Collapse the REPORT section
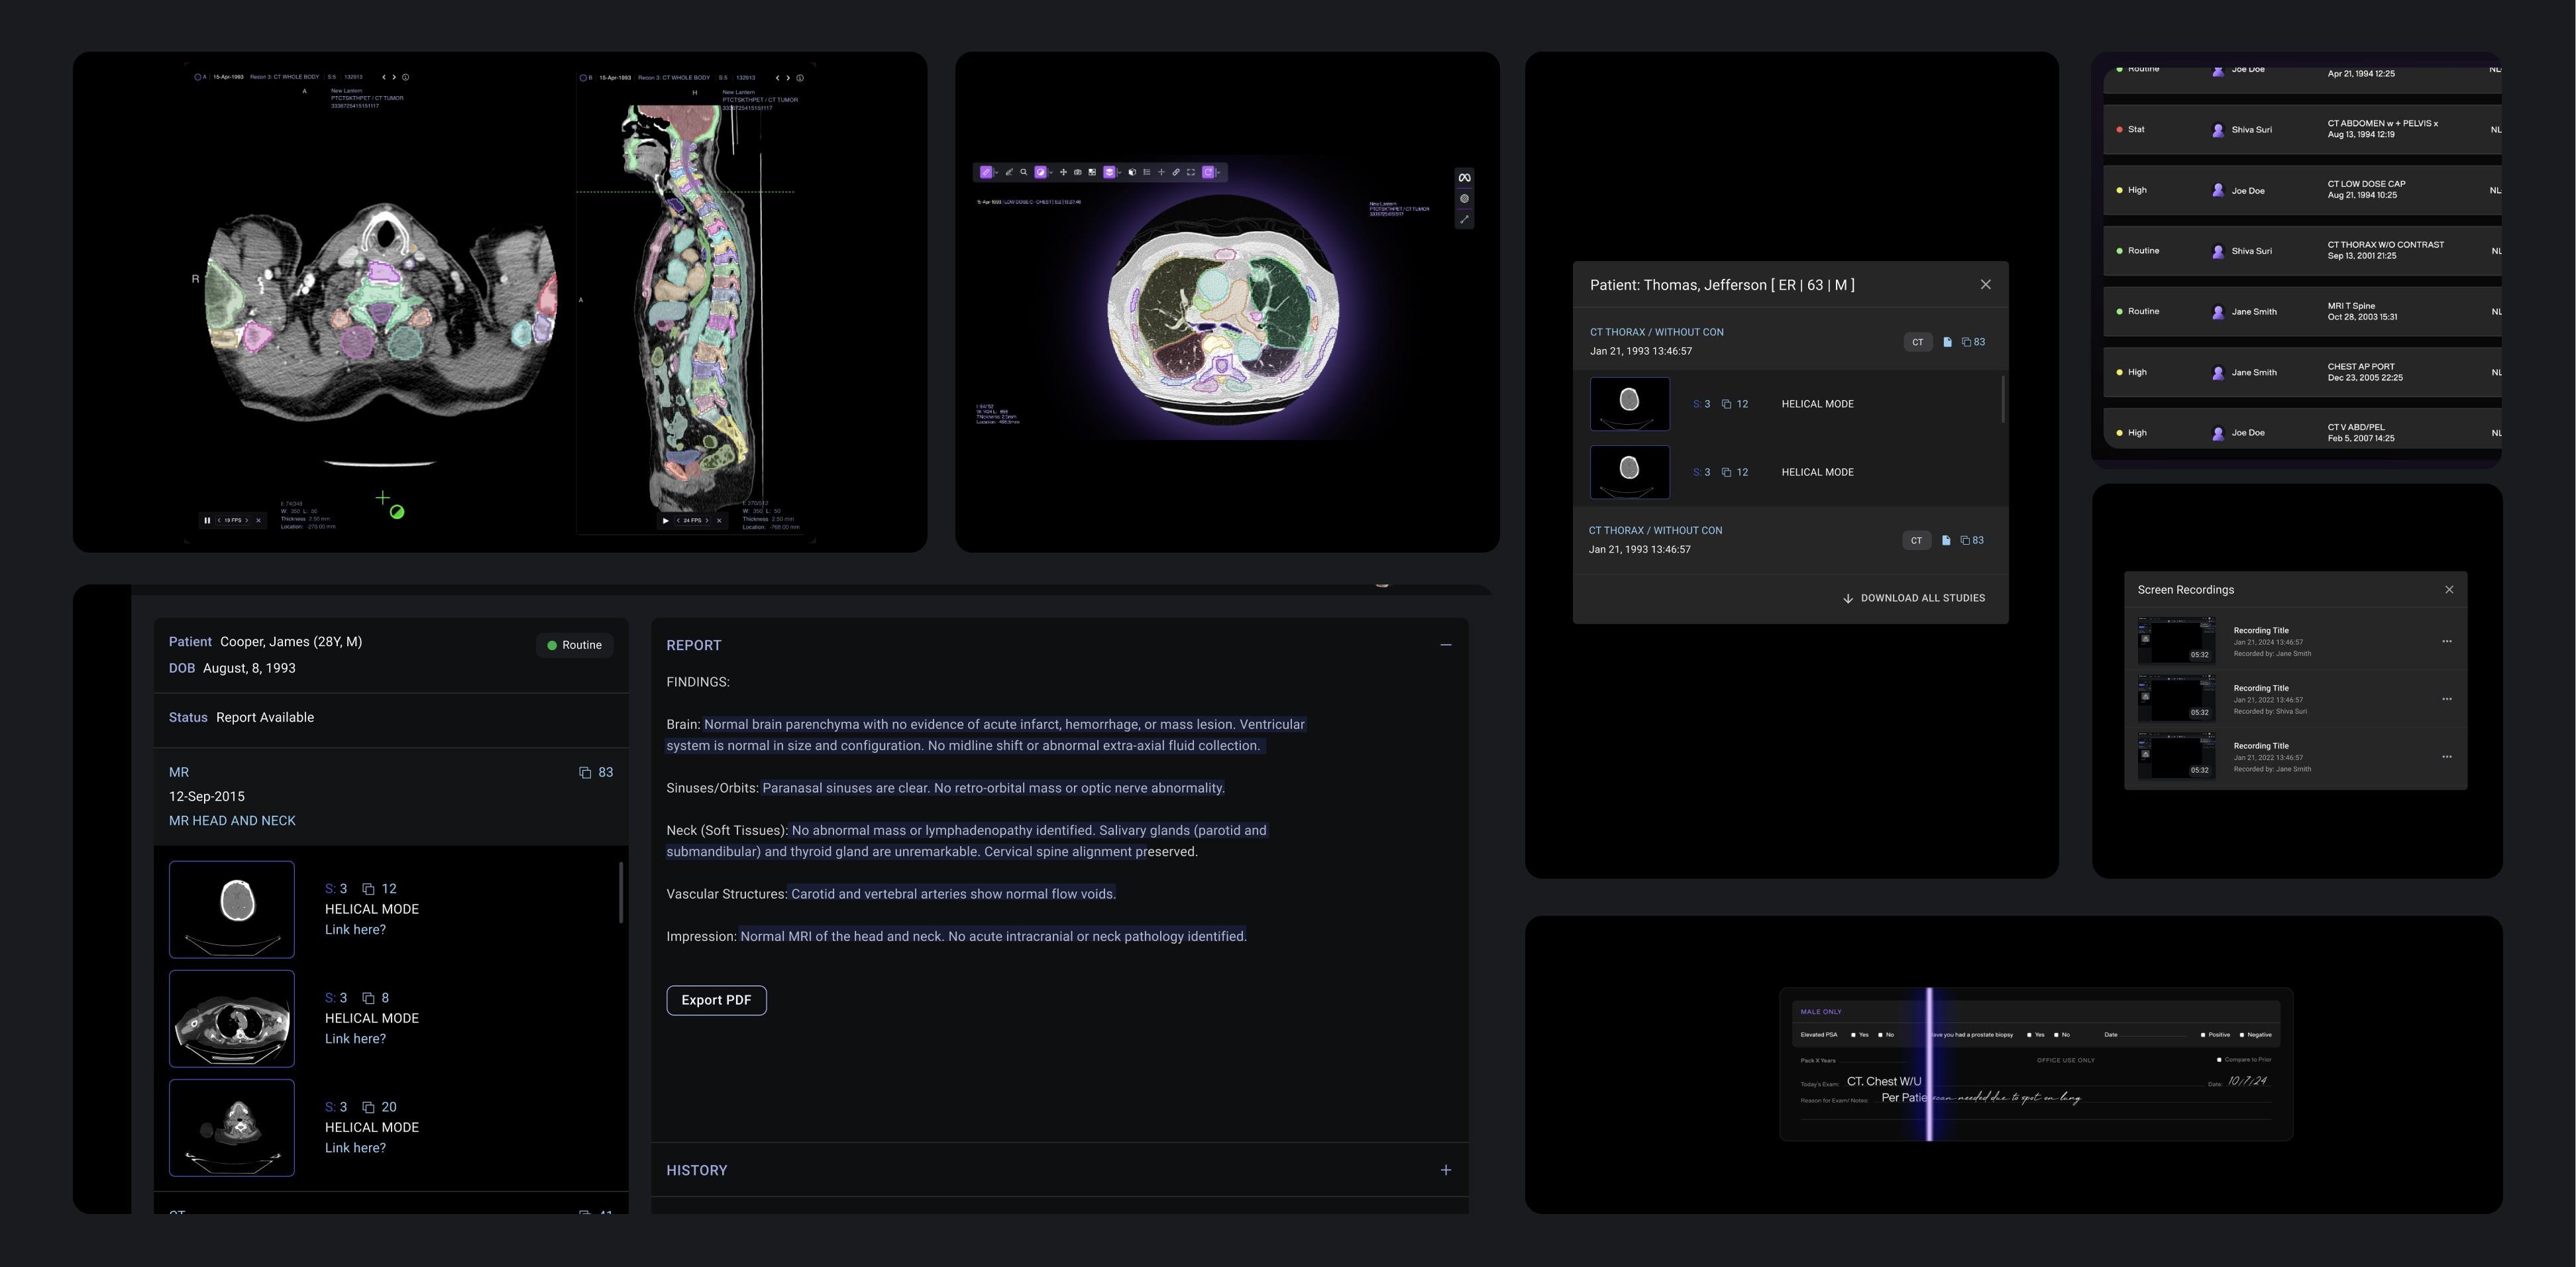2576x1267 pixels. 1445,645
